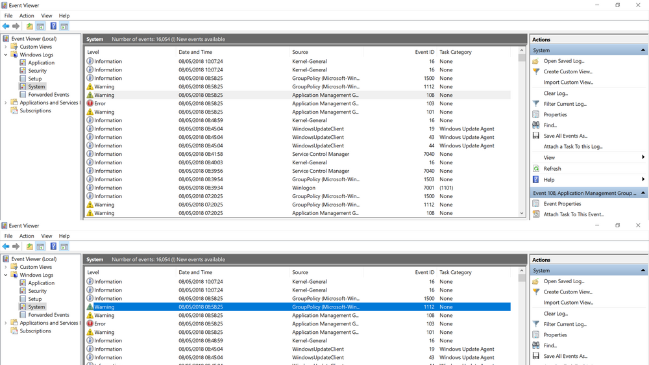The image size is (649, 365).
Task: Click scroll-down arrow of upper event list
Action: pyautogui.click(x=522, y=213)
